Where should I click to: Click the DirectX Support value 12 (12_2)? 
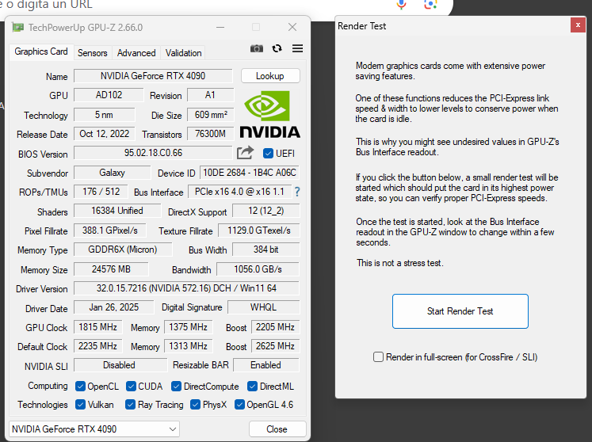(266, 211)
